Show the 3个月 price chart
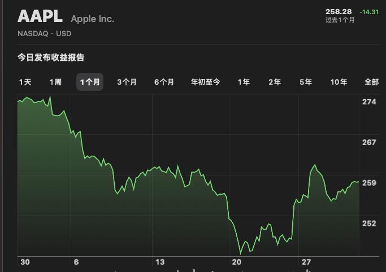 (x=127, y=82)
